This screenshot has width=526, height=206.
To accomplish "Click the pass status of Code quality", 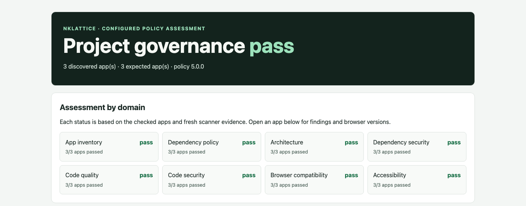I will tap(146, 175).
